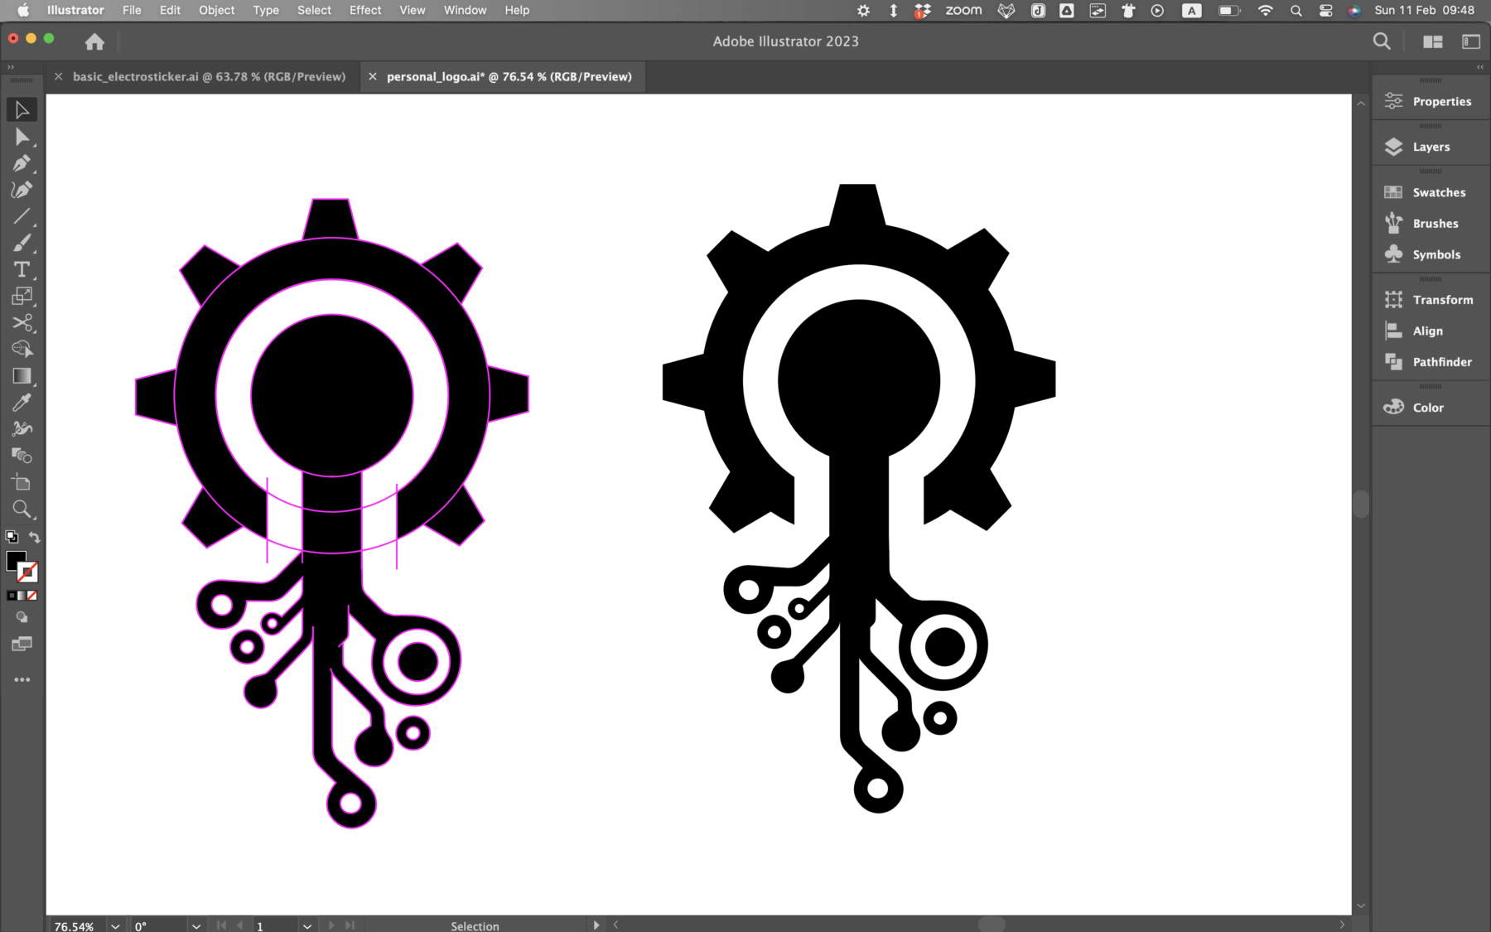Open the Properties panel
This screenshot has height=932, width=1491.
pos(1431,101)
